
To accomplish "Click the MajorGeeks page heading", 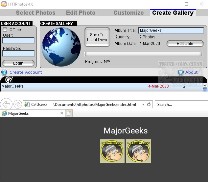I will pos(126,131).
